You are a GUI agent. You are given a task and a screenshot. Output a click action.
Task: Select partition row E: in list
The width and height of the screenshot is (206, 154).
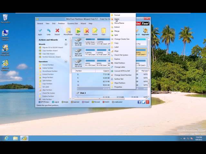112,74
